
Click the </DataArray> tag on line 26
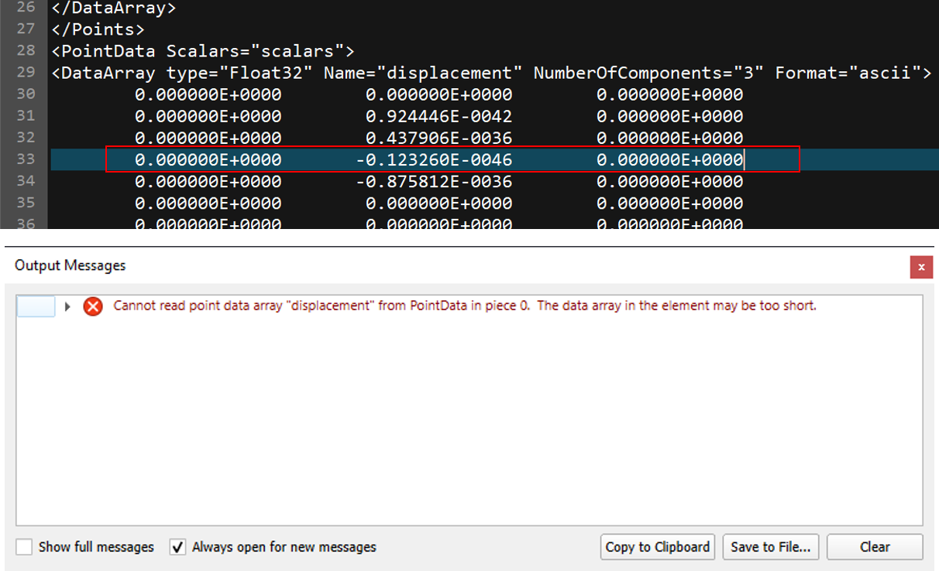pos(114,10)
